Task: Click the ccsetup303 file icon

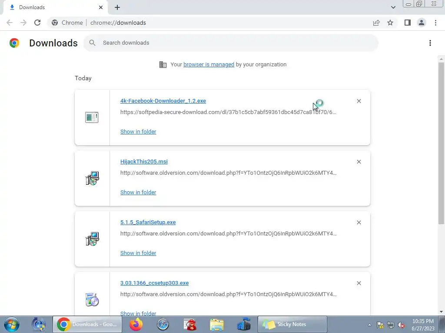Action: coord(92,300)
